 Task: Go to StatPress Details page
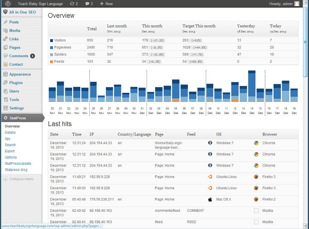click(x=10, y=132)
